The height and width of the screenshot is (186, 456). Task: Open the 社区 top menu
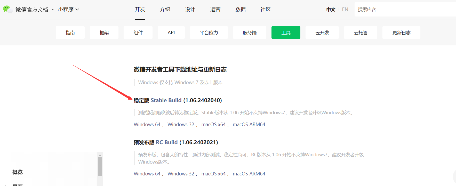(266, 9)
